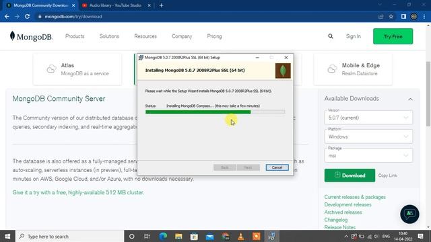Click the network tray icon
Image resolution: width=431 pixels, height=242 pixels.
369,236
